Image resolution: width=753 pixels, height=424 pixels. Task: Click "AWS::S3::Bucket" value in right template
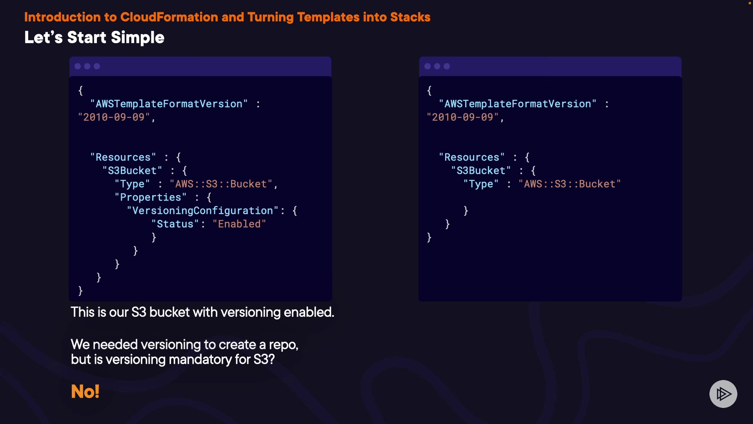click(569, 184)
